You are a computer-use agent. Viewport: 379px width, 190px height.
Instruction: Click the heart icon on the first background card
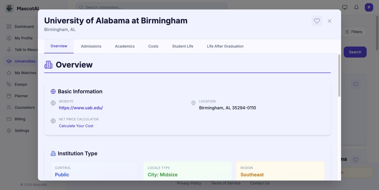[x=356, y=84]
